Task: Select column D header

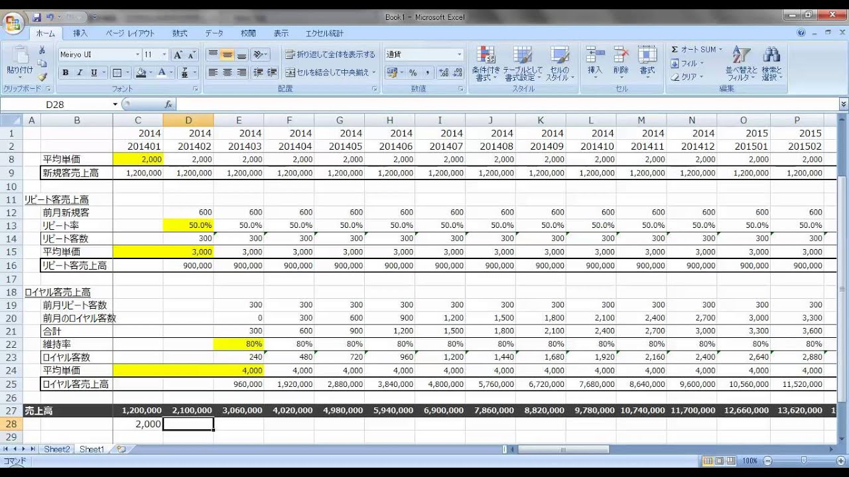Action: [188, 120]
